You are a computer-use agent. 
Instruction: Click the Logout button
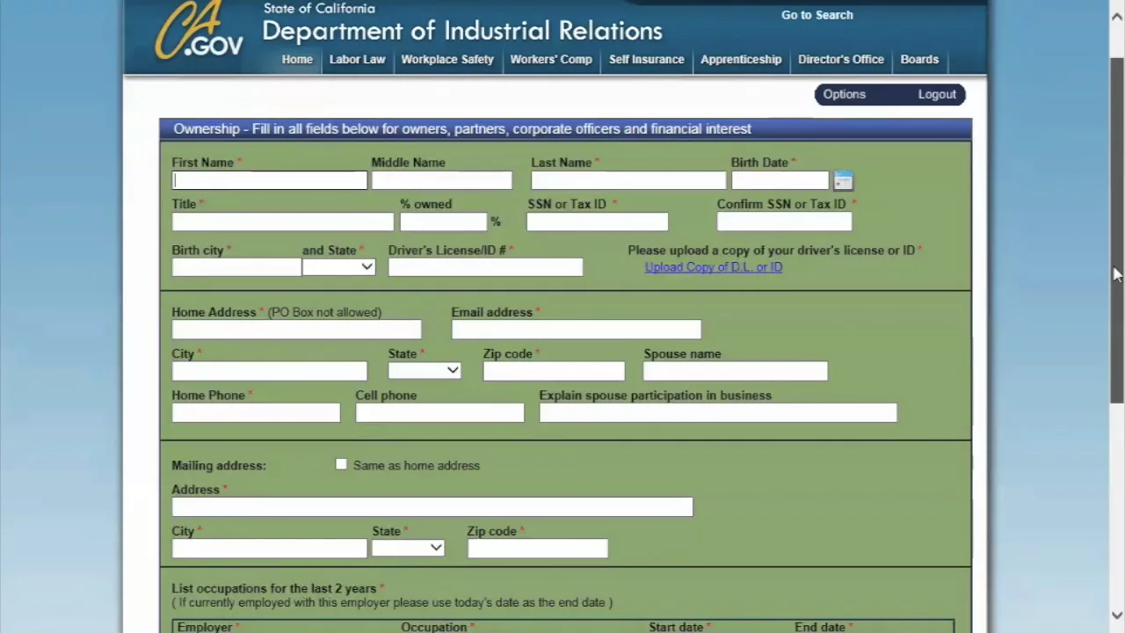point(937,94)
